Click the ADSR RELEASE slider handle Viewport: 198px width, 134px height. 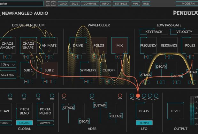[x=116, y=116]
